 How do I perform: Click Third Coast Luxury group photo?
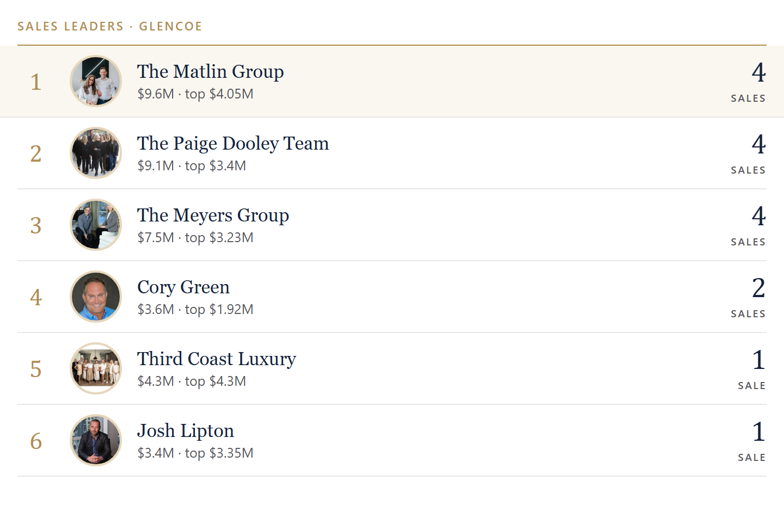pos(96,368)
